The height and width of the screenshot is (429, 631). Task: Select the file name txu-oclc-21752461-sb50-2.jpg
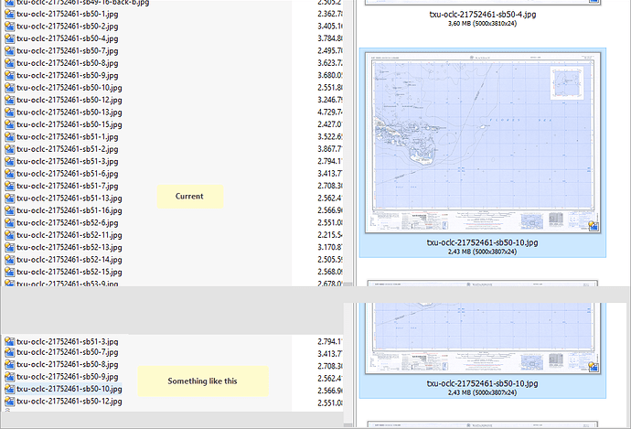68,27
